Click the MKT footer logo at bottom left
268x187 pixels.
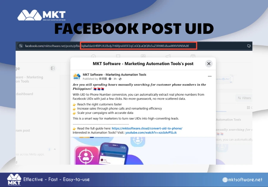(14, 180)
